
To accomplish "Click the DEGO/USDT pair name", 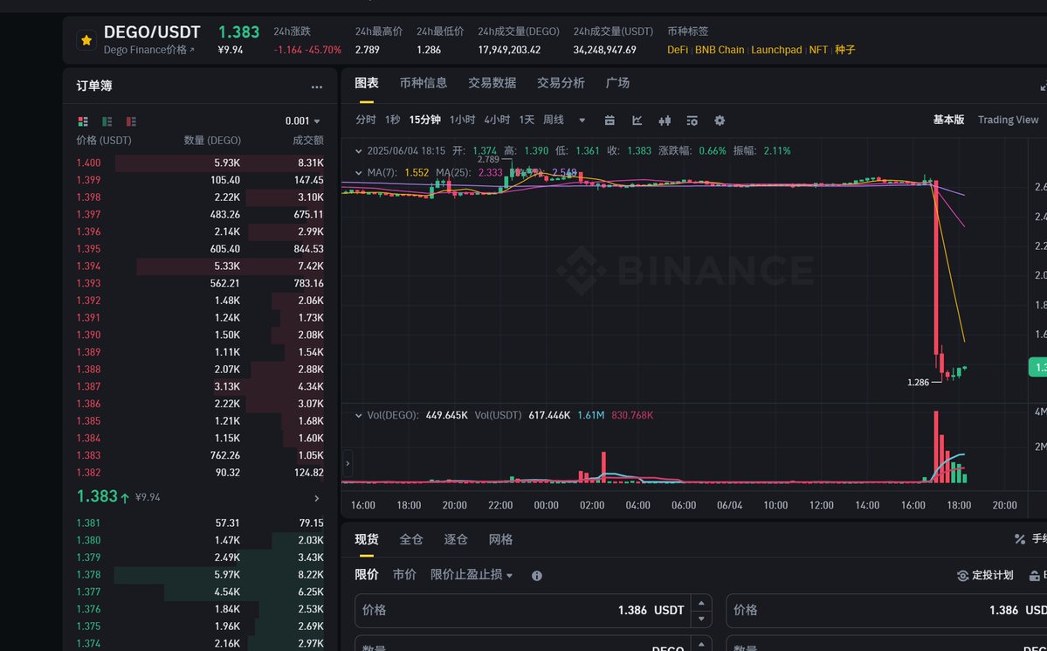I will (x=152, y=32).
